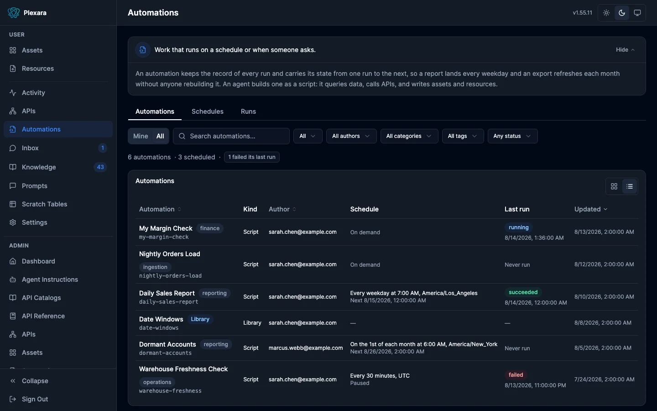Switch to the Runs tab
The image size is (657, 411).
pyautogui.click(x=248, y=111)
